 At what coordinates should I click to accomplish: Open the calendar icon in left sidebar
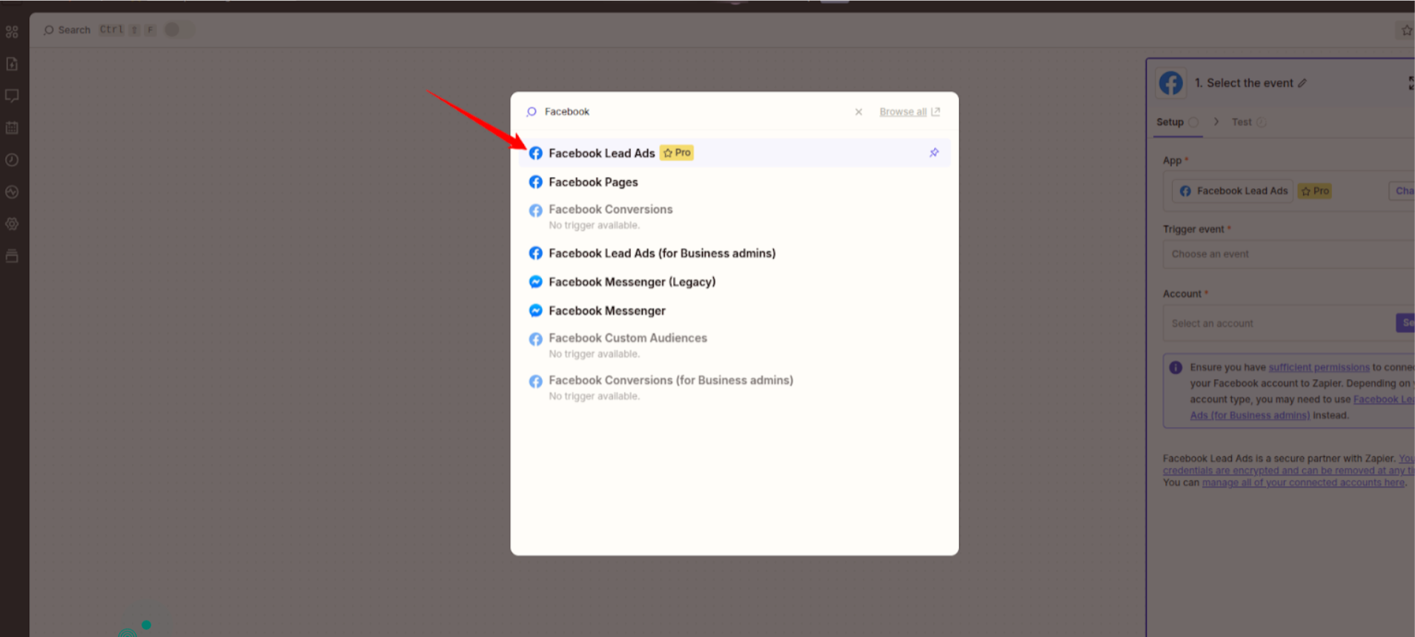point(12,128)
